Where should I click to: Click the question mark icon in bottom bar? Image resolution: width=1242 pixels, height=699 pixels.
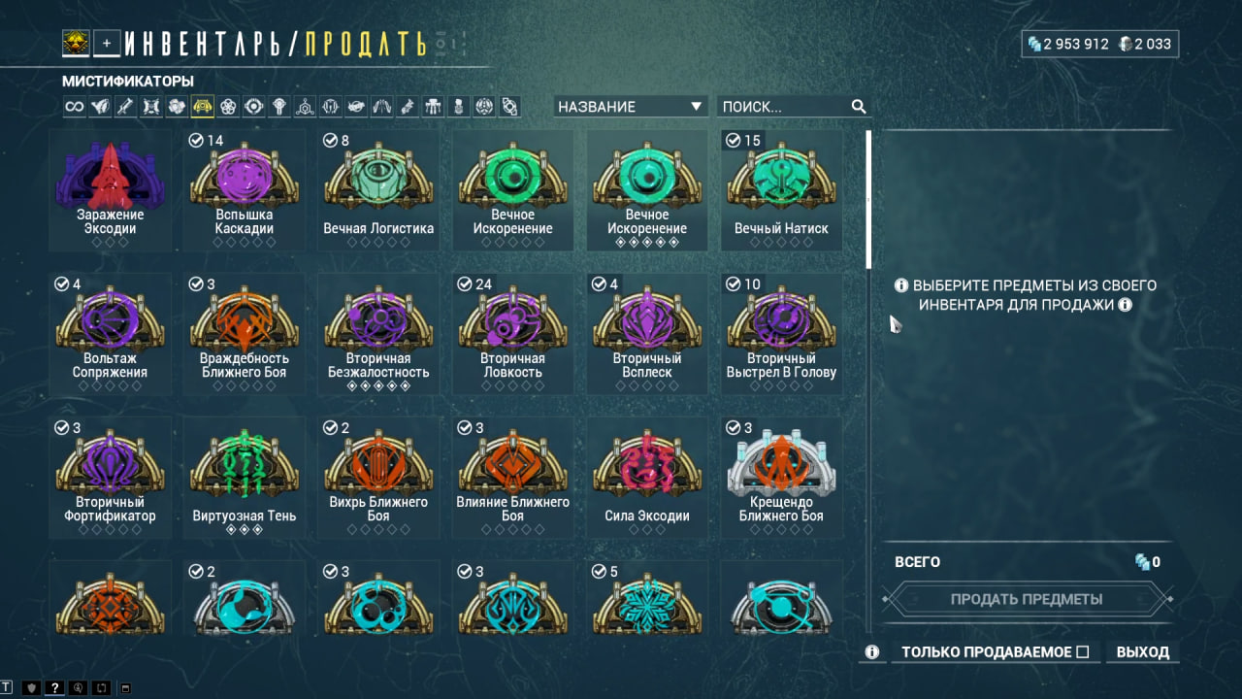[x=55, y=688]
